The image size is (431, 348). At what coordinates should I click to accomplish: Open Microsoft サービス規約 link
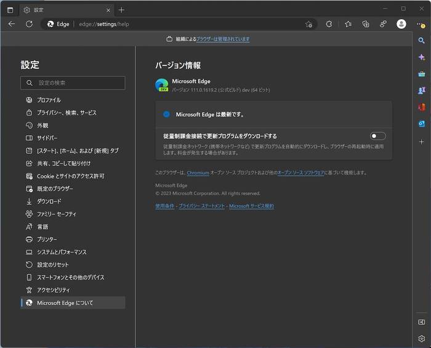pos(251,206)
